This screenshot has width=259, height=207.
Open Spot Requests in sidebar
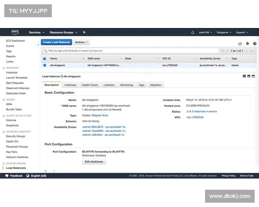click(15, 83)
